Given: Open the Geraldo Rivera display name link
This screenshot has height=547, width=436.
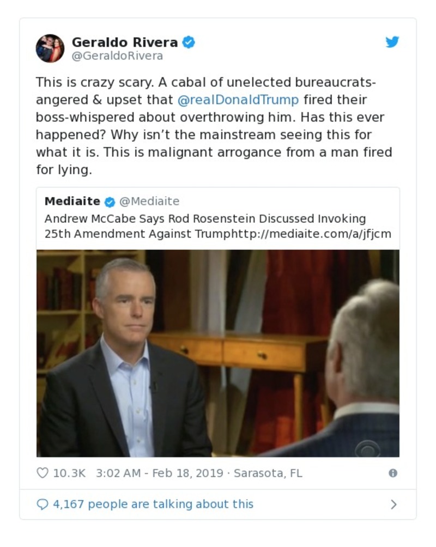Looking at the screenshot, I should click(125, 42).
